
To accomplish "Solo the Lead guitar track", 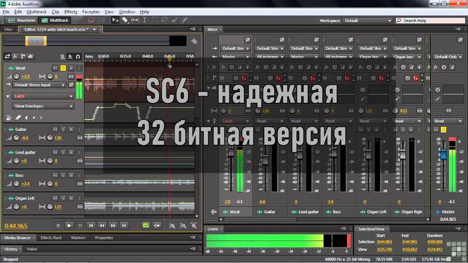I will 63,152.
